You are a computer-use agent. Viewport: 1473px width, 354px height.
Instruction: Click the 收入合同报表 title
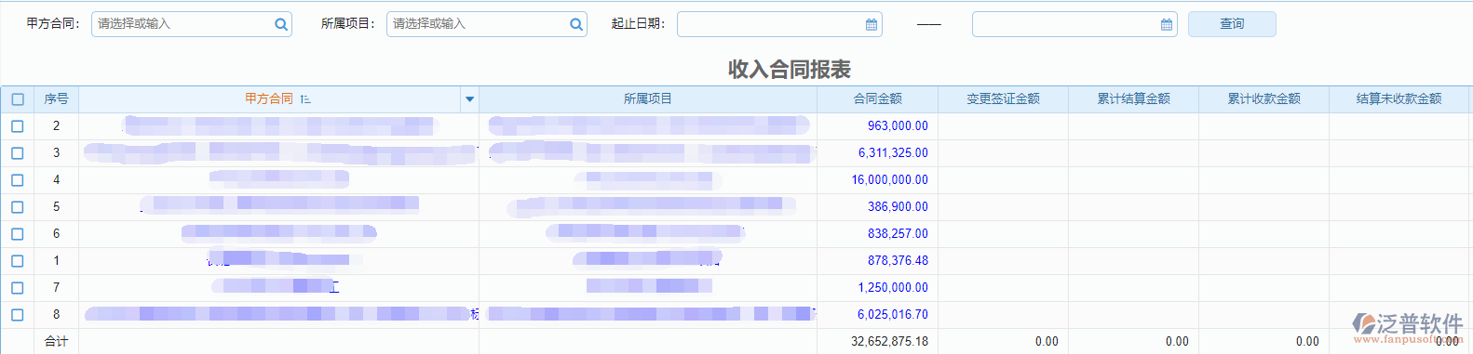(x=790, y=70)
